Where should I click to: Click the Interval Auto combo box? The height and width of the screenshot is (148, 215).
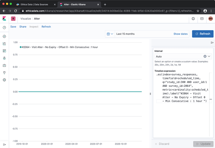183,56
